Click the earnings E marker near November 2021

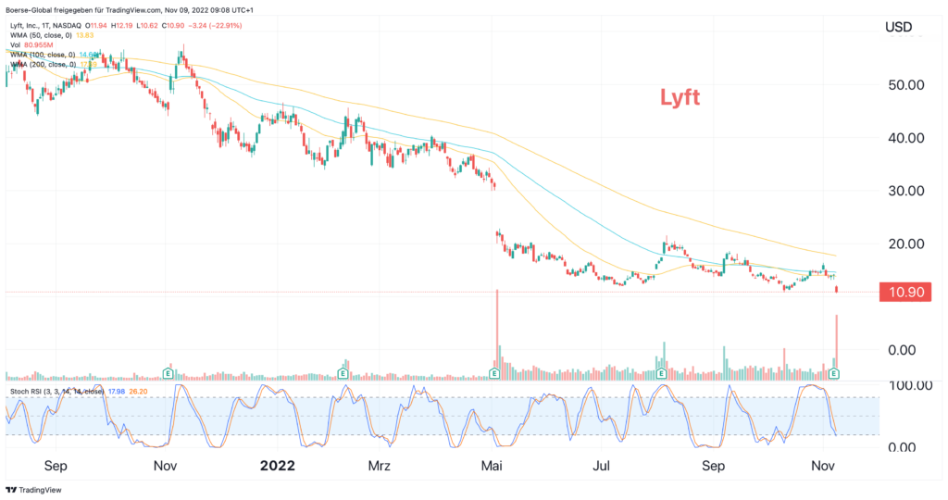click(x=168, y=374)
